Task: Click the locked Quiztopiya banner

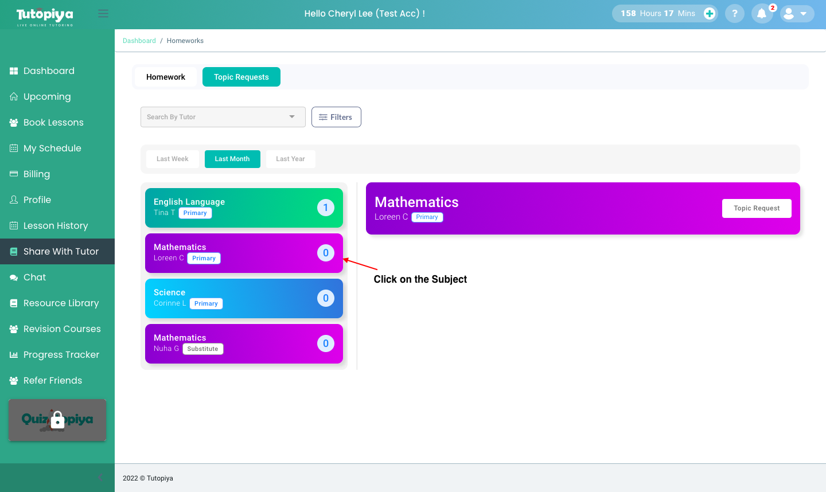Action: click(x=57, y=420)
